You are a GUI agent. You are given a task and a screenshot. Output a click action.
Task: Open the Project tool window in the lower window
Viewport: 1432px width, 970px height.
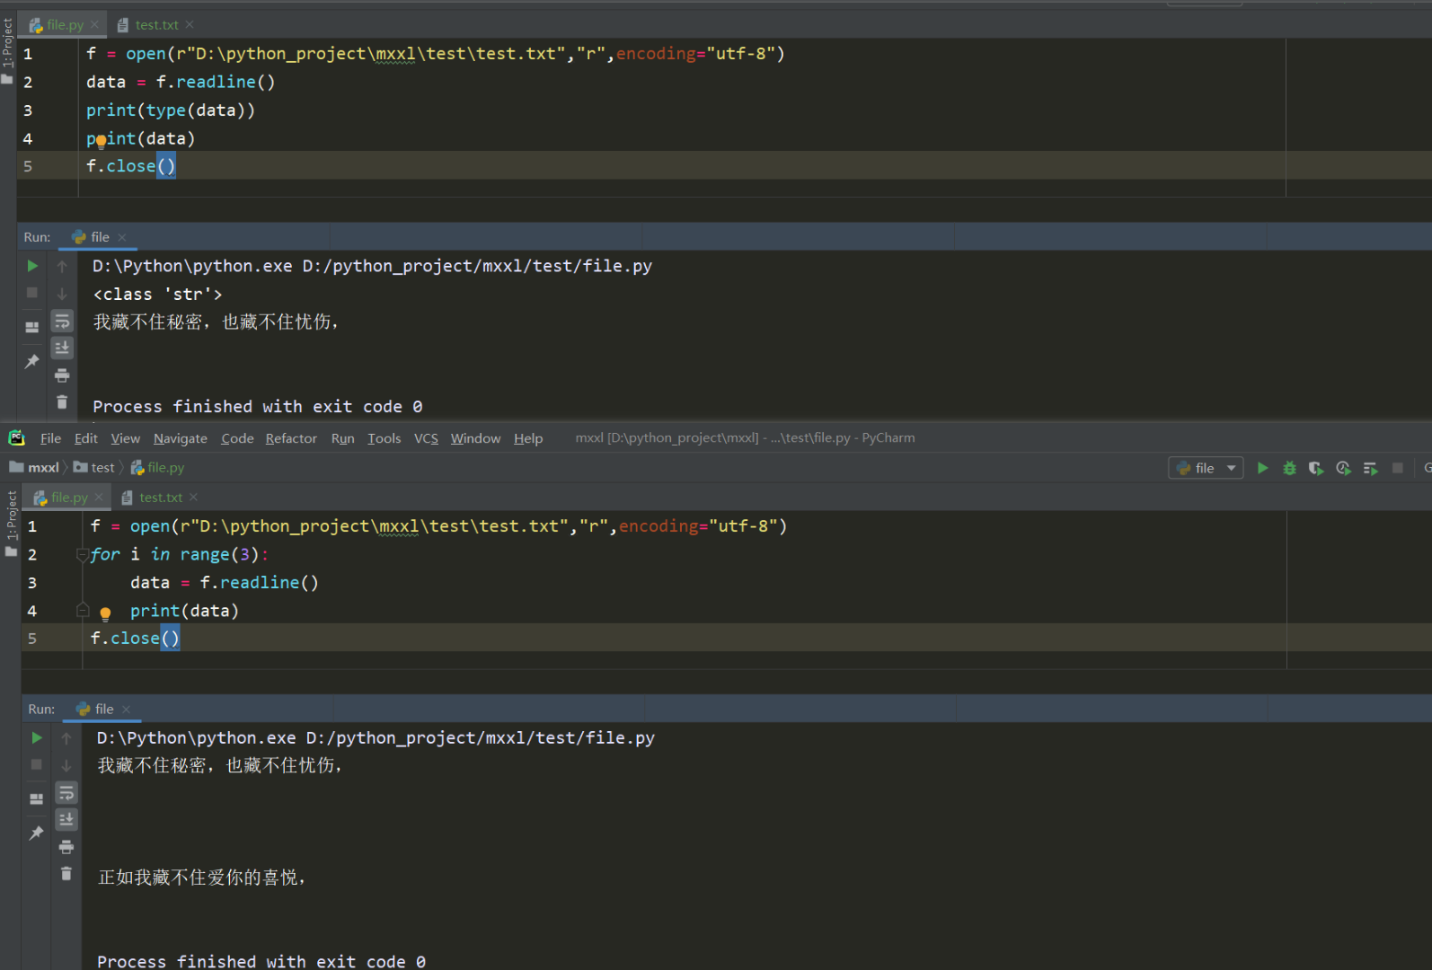click(x=12, y=524)
